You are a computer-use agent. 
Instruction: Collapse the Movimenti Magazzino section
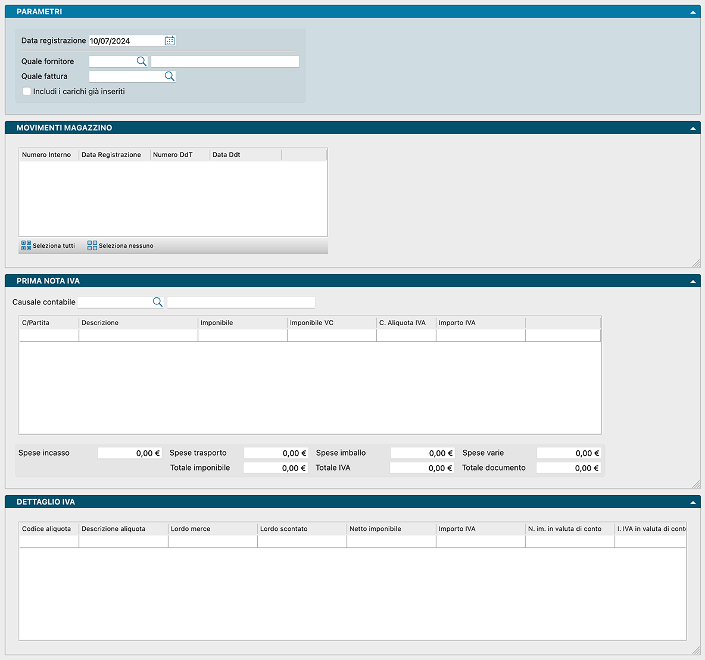pos(692,128)
